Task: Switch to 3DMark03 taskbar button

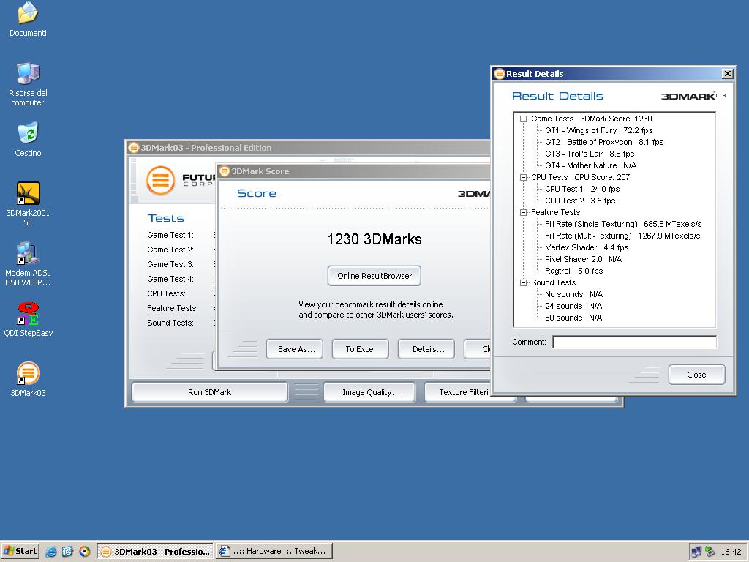Action: point(155,552)
